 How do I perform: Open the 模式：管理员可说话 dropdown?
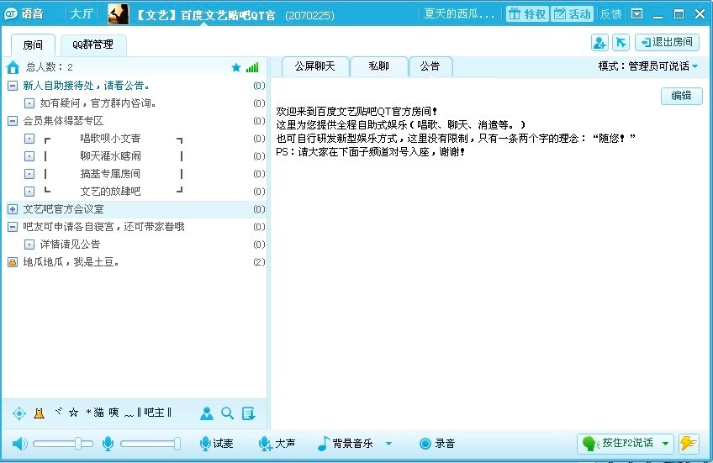648,66
